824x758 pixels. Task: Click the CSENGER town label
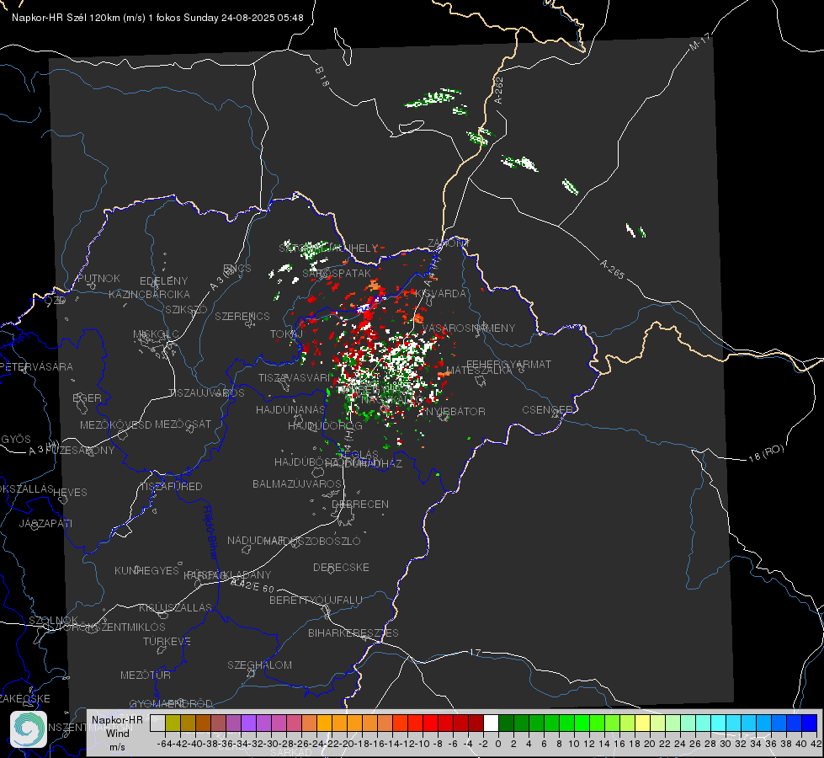(x=547, y=409)
